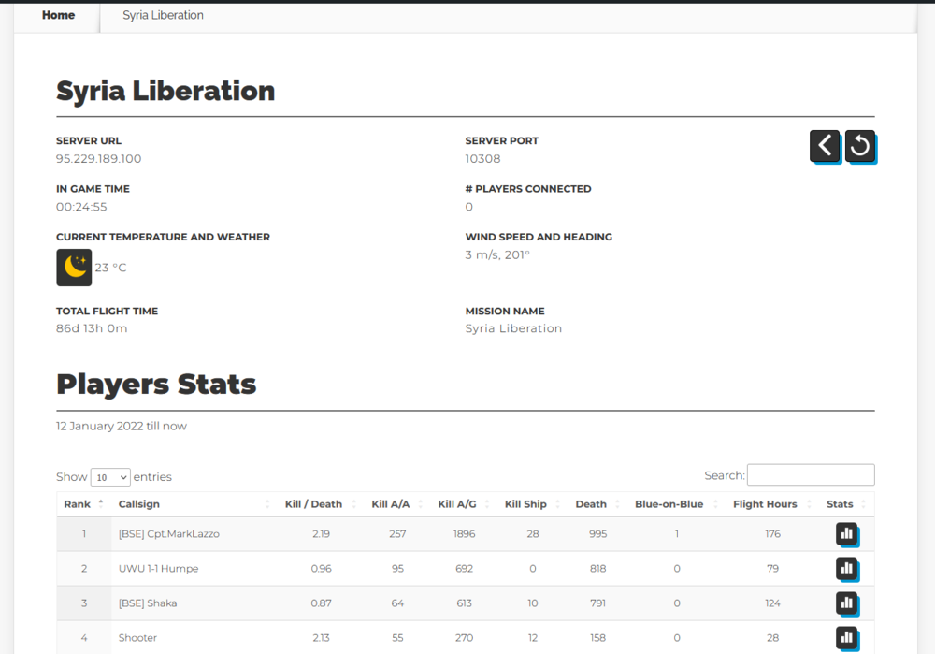The image size is (935, 654).
Task: Sort table by Kill Ship column
Action: click(x=533, y=504)
